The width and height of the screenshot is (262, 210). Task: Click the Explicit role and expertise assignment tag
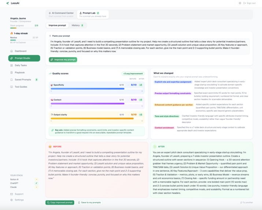point(173,82)
